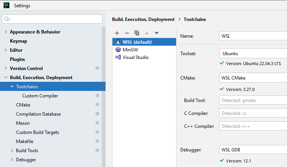Screen dimensions: 287x167
Task: Go to Build, Execution, Deployment breadcrumb
Action: click(x=143, y=19)
